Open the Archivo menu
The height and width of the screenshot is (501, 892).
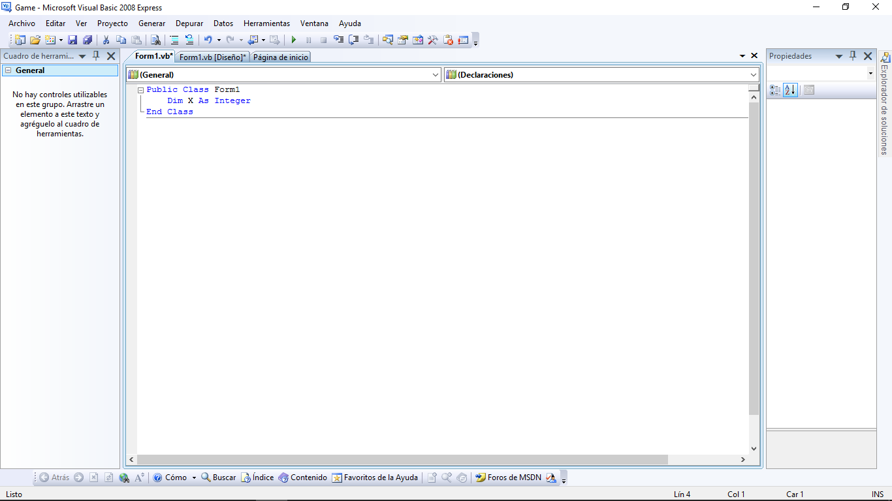[x=22, y=23]
